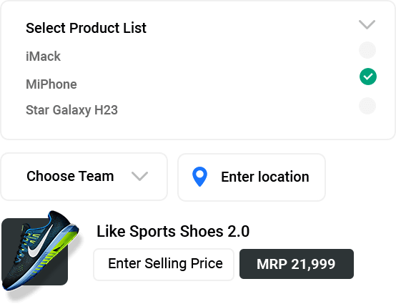This screenshot has width=396, height=304.
Task: Click the white Nike swoosh on the shoe
Action: tap(38, 246)
